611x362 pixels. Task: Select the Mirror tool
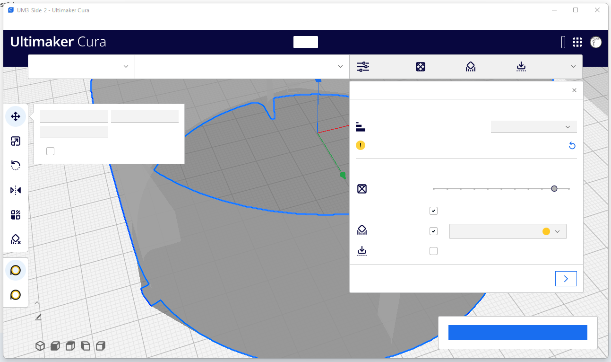click(x=16, y=190)
